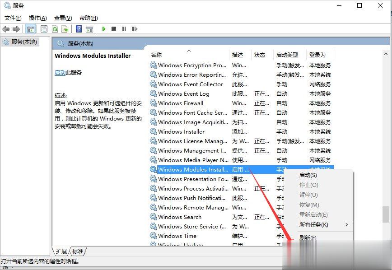Click the gear icon of Windows Search

tap(153, 217)
